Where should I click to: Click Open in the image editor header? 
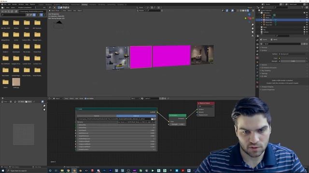pos(28,101)
